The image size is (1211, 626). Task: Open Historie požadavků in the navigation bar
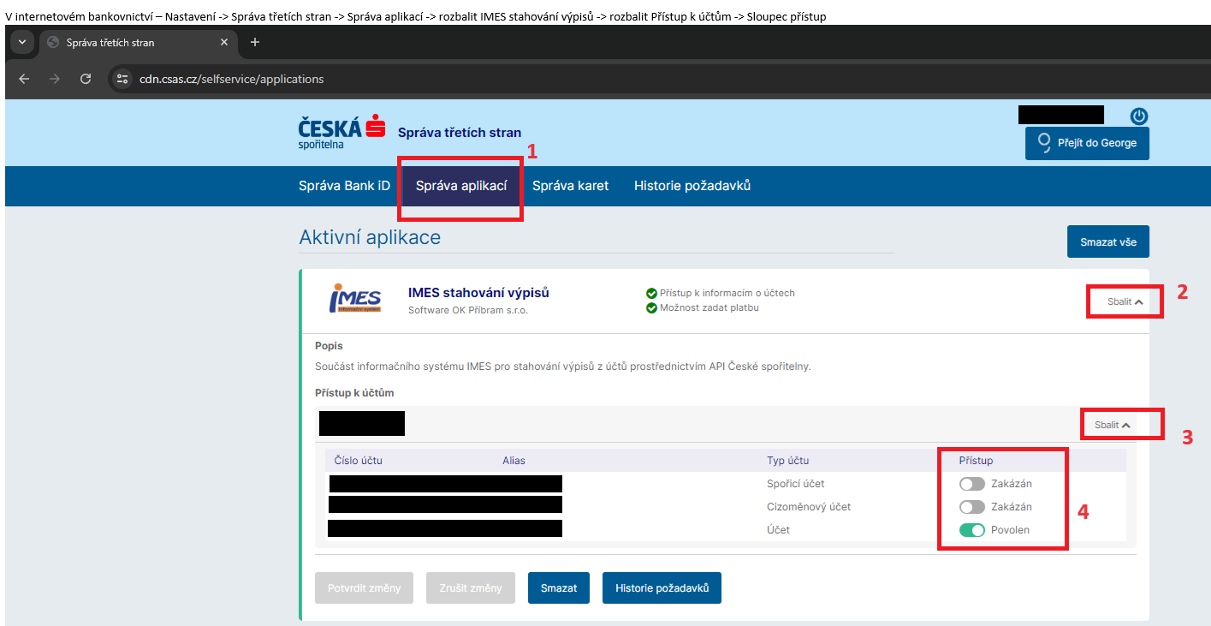coord(692,186)
